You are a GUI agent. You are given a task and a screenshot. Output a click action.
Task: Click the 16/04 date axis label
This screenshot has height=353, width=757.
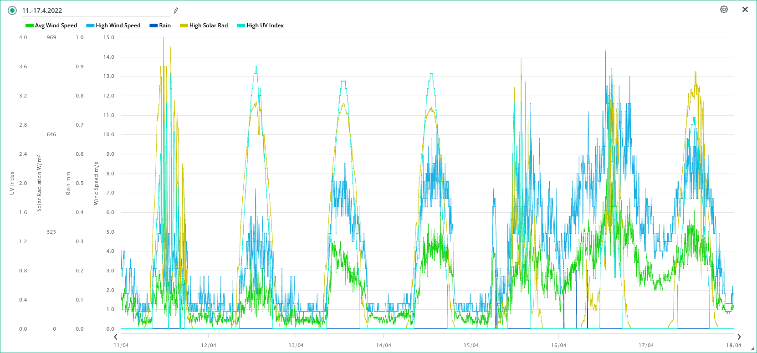pyautogui.click(x=558, y=345)
